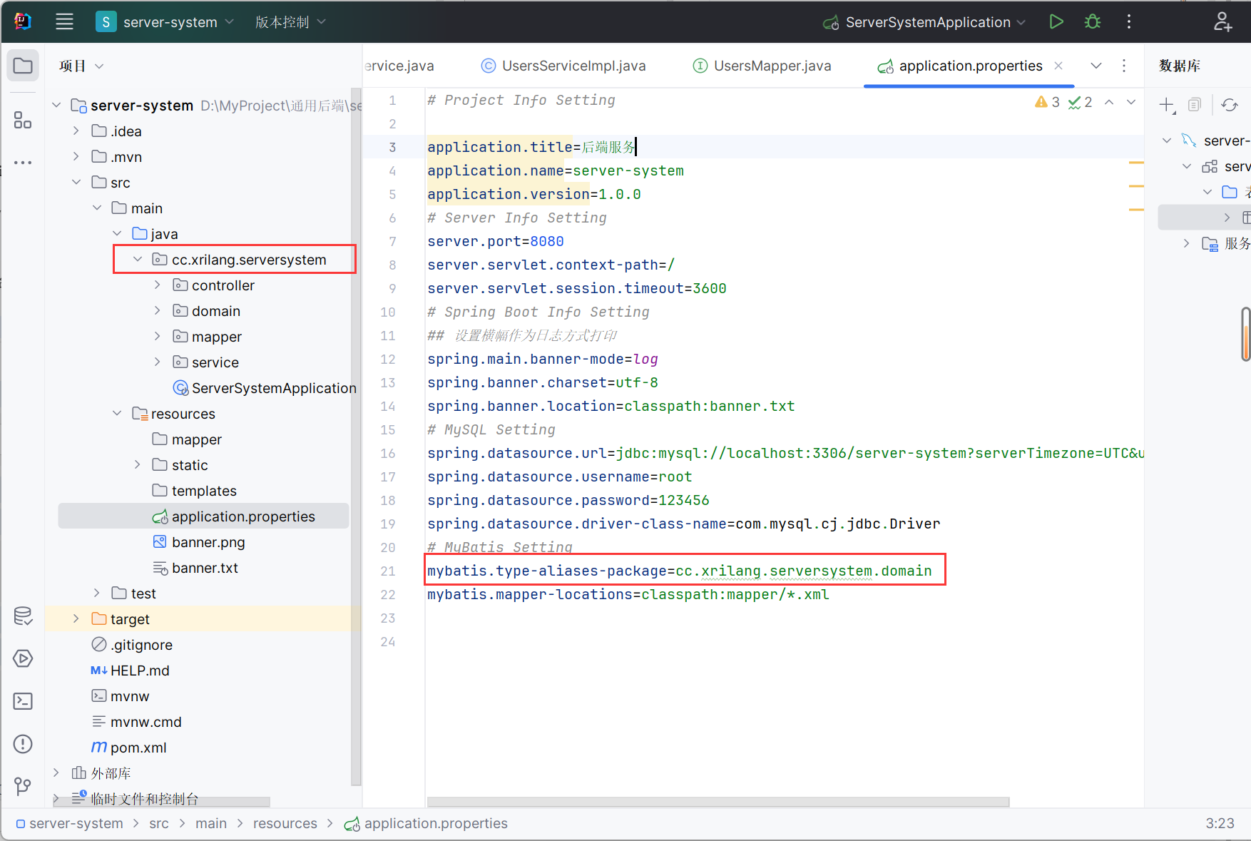Place cursor on line 21 mybatis.type-aliases-package
Viewport: 1251px width, 841px height.
[x=680, y=571]
